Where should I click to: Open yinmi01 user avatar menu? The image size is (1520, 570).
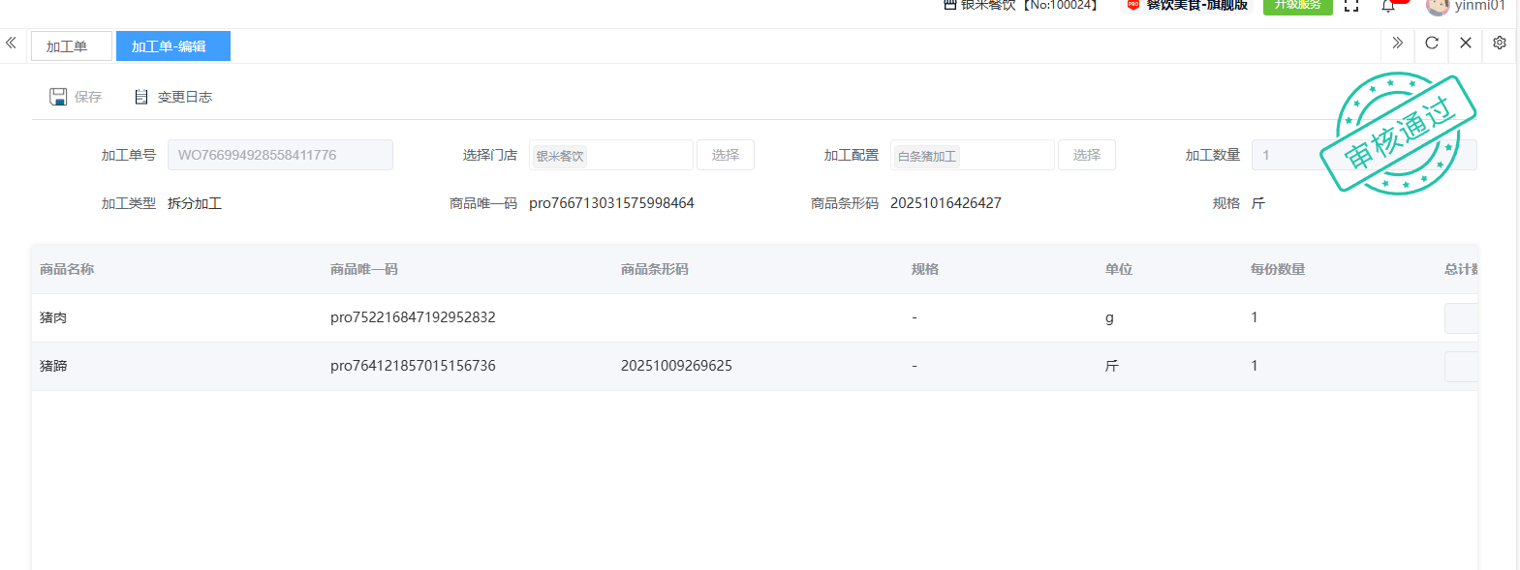click(1438, 7)
